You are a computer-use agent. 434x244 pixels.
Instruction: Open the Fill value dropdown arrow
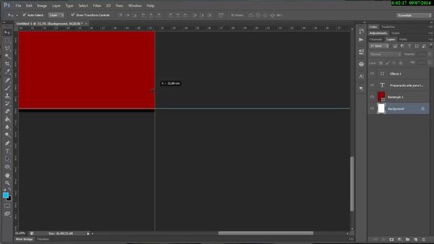[429, 63]
